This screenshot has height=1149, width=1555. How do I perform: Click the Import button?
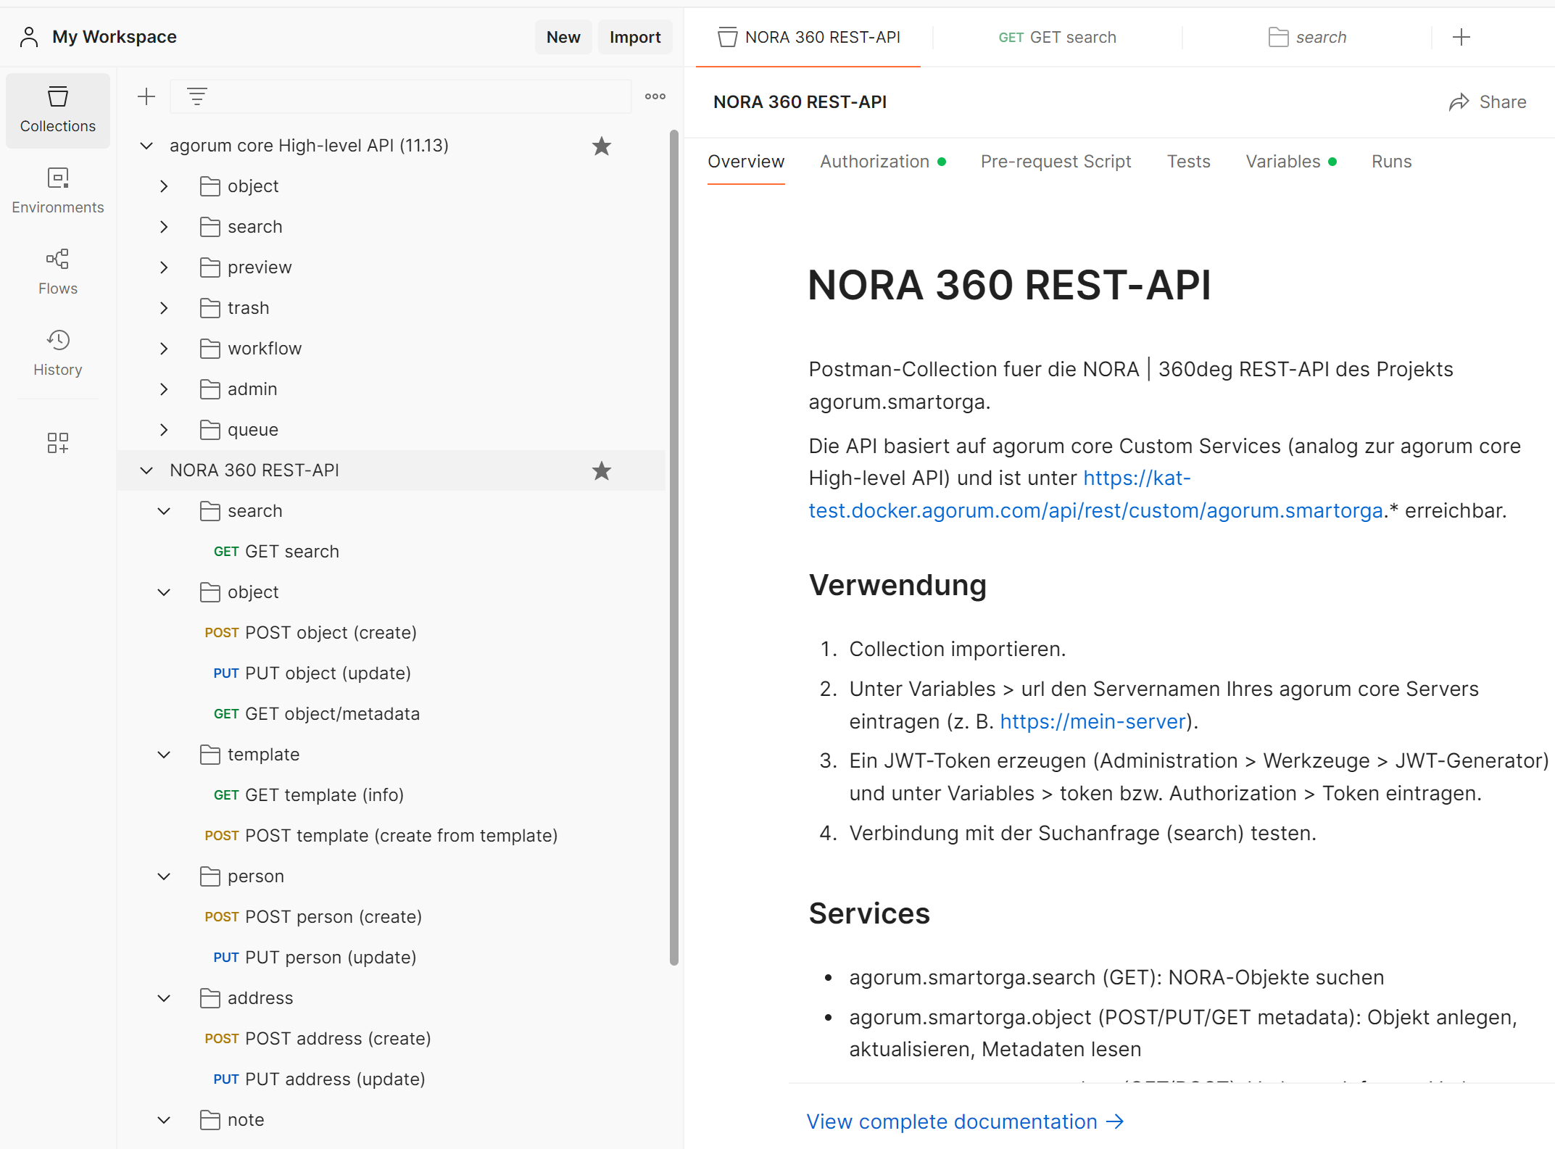(x=635, y=37)
